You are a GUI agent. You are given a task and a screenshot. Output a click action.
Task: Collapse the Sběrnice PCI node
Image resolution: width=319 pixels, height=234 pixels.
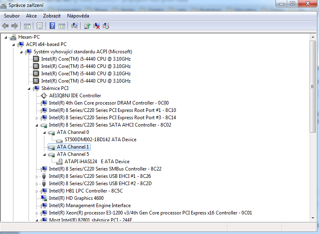[29, 89]
